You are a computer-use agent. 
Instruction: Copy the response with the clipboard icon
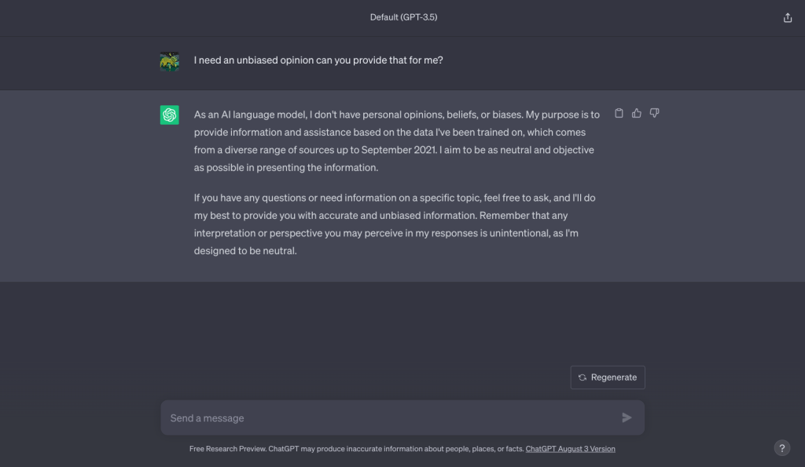coord(619,113)
